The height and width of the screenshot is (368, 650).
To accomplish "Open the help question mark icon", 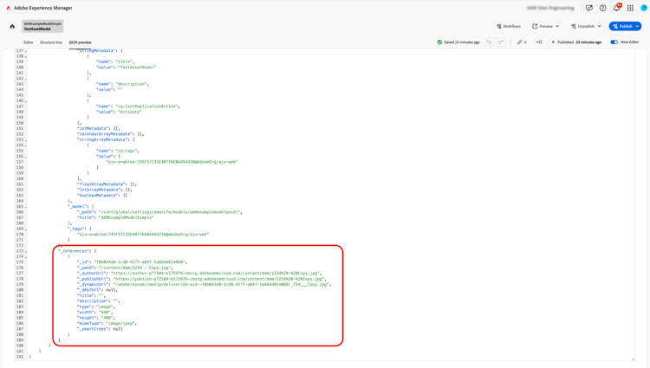I will pyautogui.click(x=602, y=8).
